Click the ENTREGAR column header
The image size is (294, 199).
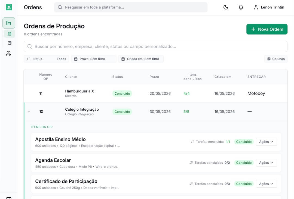[256, 77]
